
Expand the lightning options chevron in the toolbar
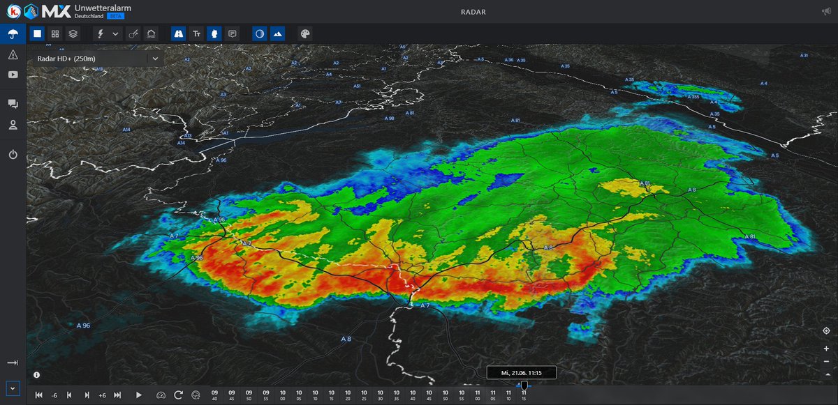click(116, 33)
